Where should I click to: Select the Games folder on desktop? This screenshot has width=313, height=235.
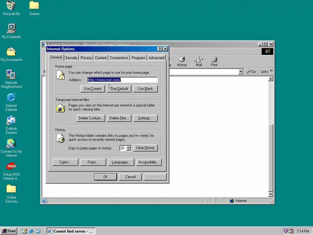point(34,8)
